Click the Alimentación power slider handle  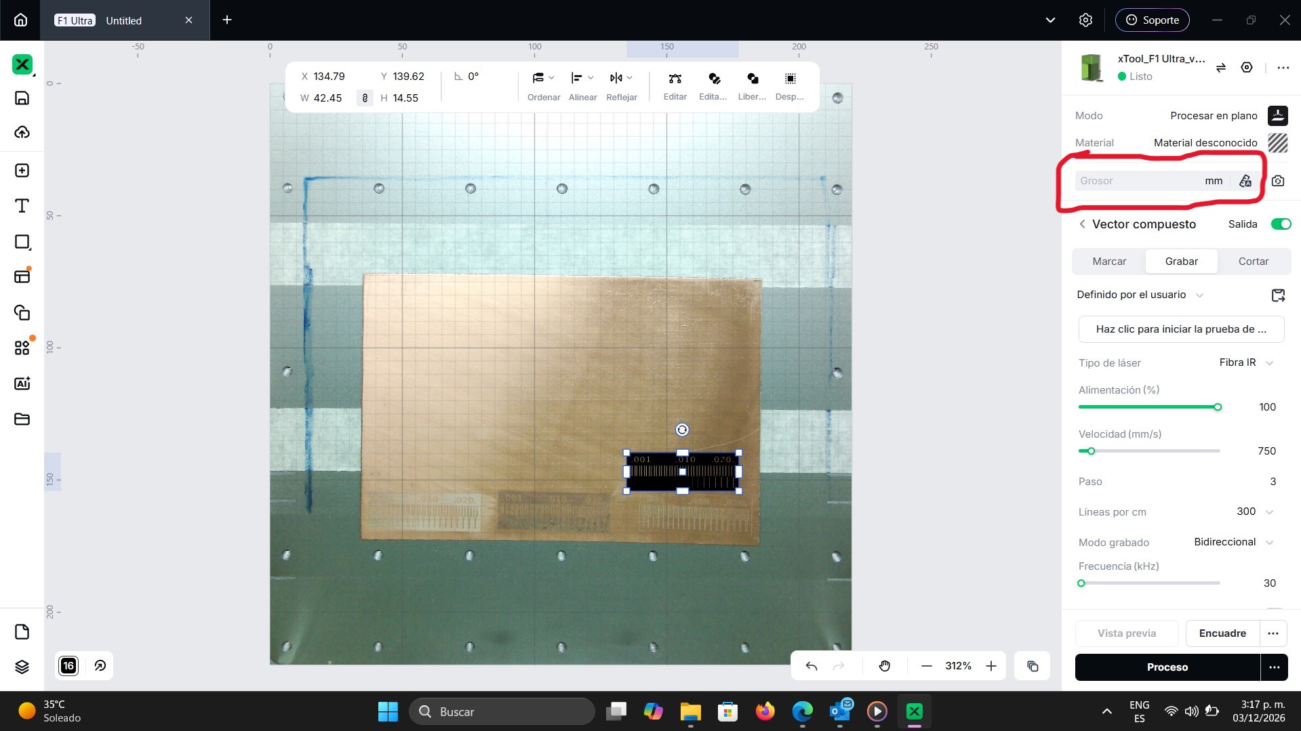point(1218,407)
